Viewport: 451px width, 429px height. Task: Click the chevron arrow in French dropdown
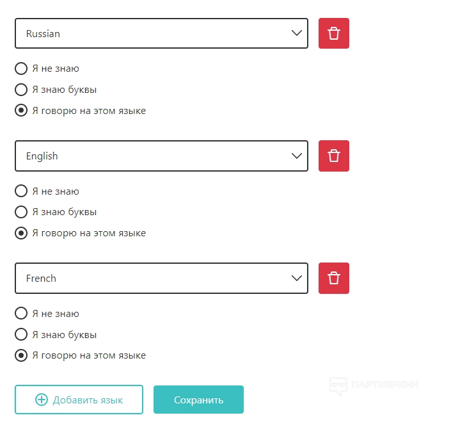coord(296,278)
